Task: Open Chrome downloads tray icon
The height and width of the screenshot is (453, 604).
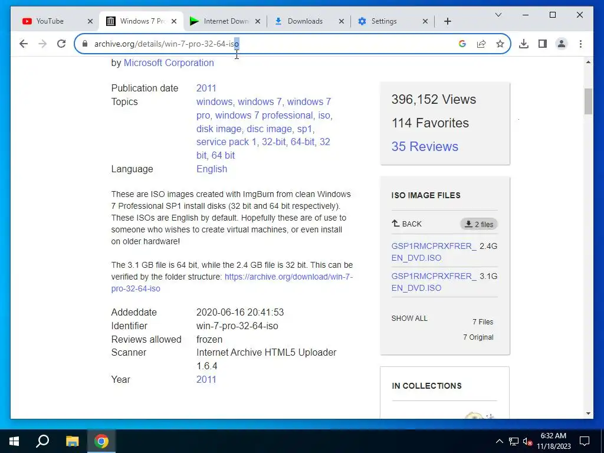Action: (x=524, y=44)
